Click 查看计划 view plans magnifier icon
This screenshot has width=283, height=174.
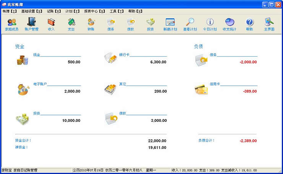(x=190, y=24)
